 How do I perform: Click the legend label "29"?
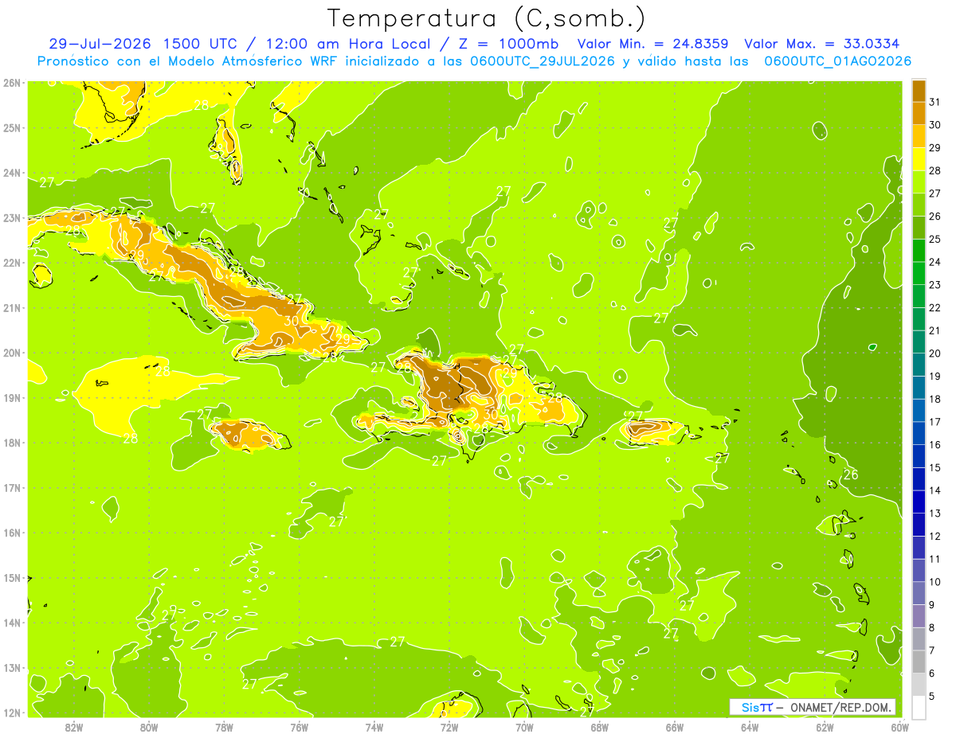click(934, 147)
